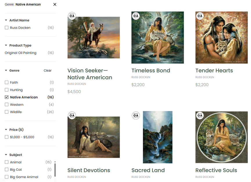Collapse the Price ($) filter section
The width and height of the screenshot is (251, 182).
[6, 130]
